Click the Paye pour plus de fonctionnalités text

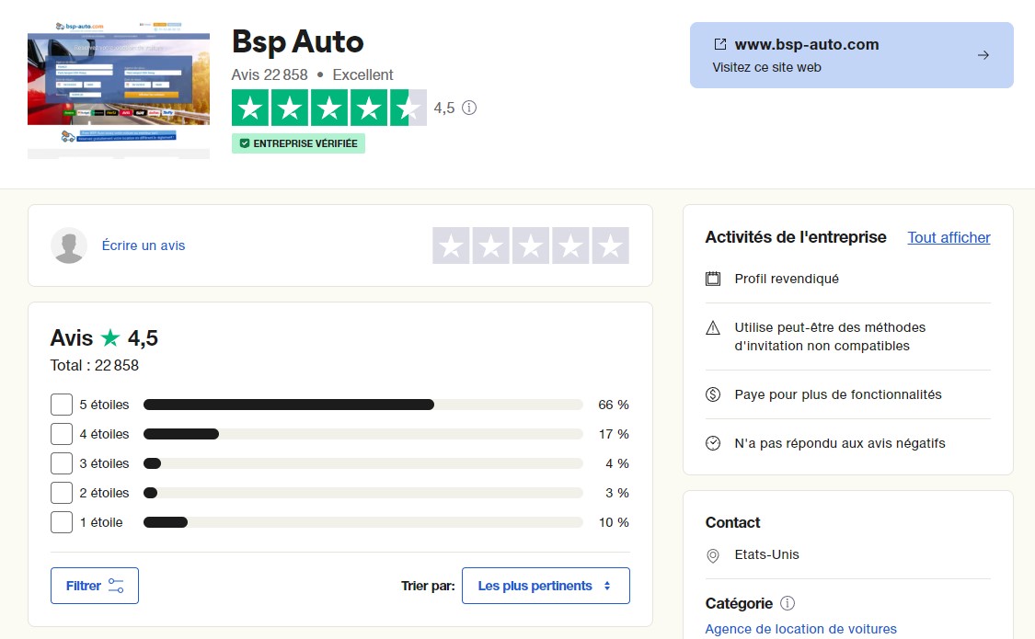point(838,394)
